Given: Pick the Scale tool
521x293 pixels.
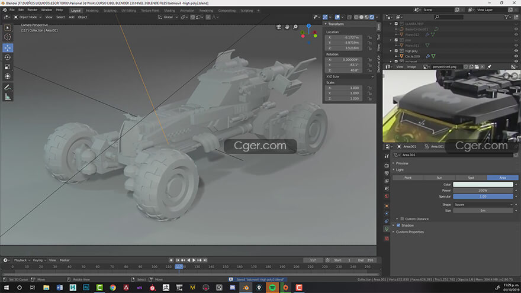Looking at the screenshot, I should (x=8, y=67).
